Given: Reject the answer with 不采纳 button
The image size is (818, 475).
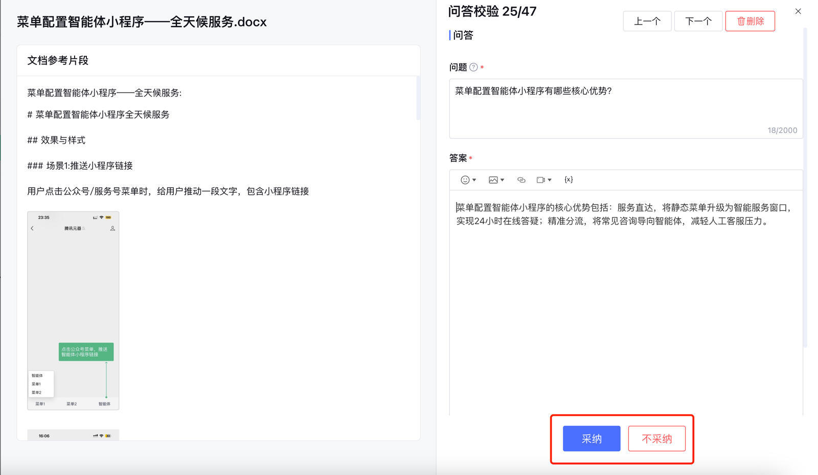Looking at the screenshot, I should coord(656,439).
